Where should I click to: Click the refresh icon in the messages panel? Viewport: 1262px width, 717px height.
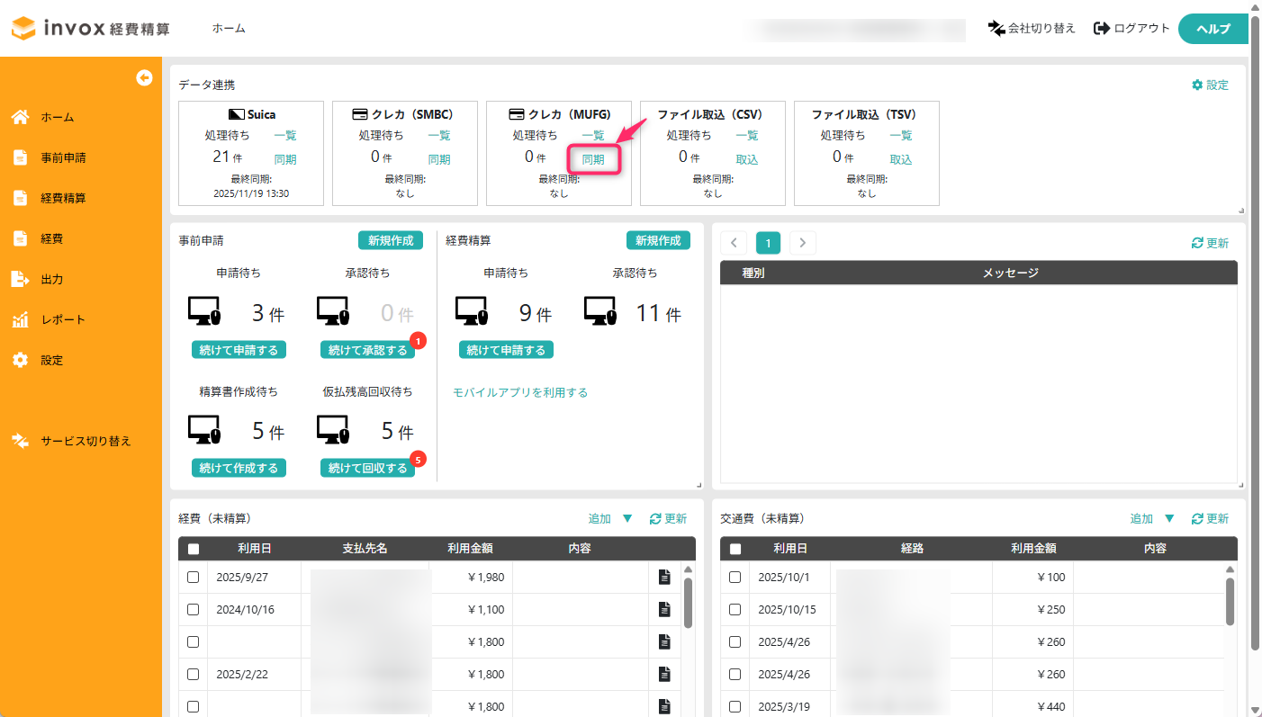tap(1197, 243)
